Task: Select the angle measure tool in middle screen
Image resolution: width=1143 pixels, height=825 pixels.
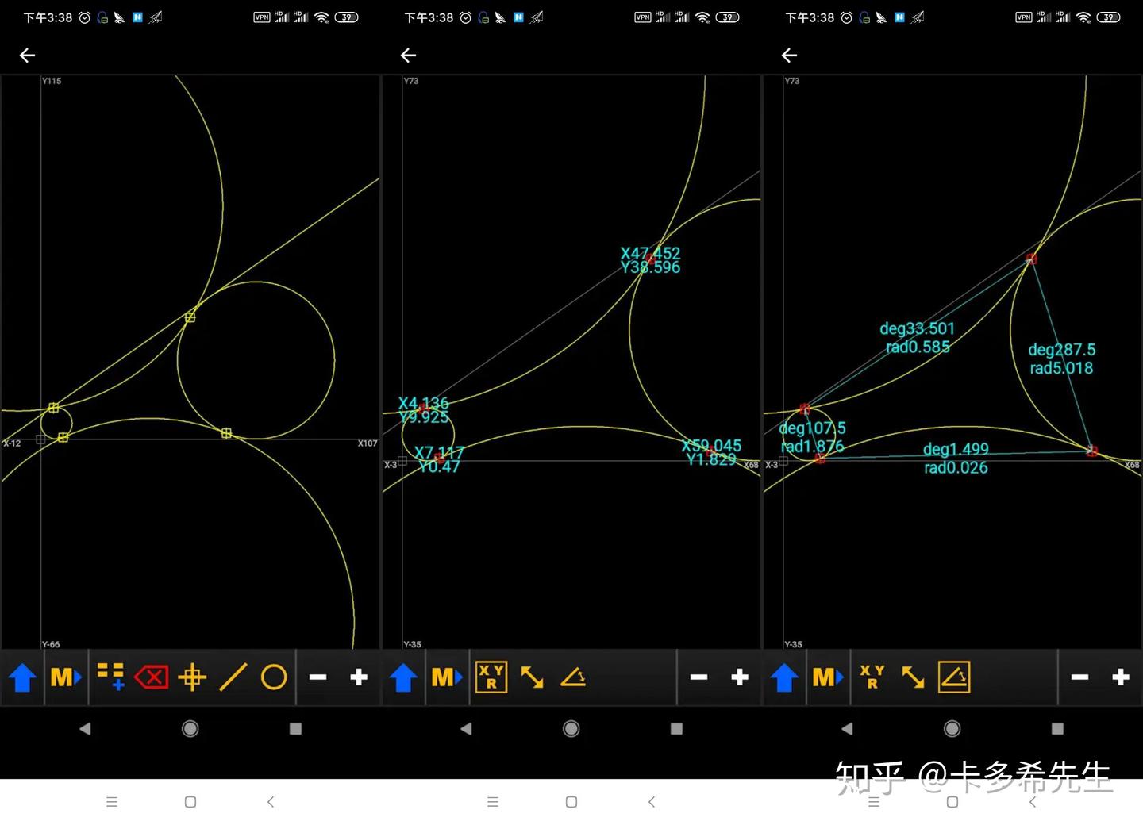Action: (573, 677)
